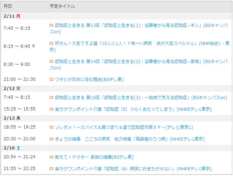The width and height of the screenshot is (233, 176).
Task: Open 所さん!大変ですよ選 program link
Action: pos(139,46)
